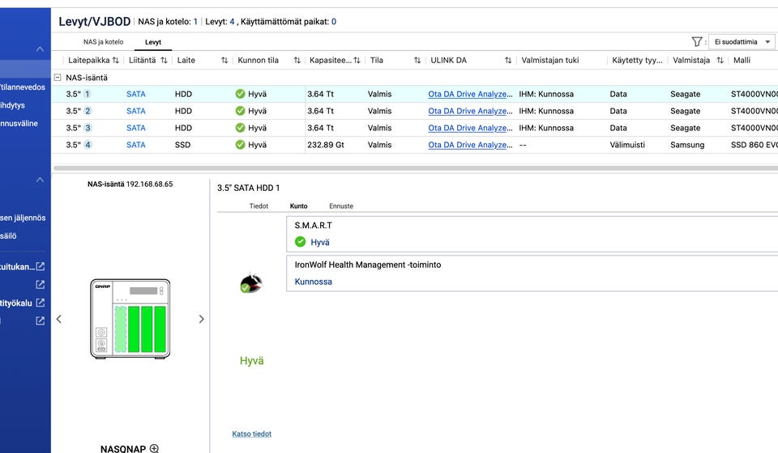Collapse the upper sidebar section chevron
This screenshot has height=453, width=778.
[x=40, y=49]
